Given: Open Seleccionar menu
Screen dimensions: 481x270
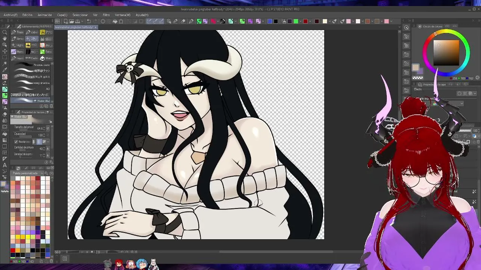Looking at the screenshot, I should (x=80, y=15).
